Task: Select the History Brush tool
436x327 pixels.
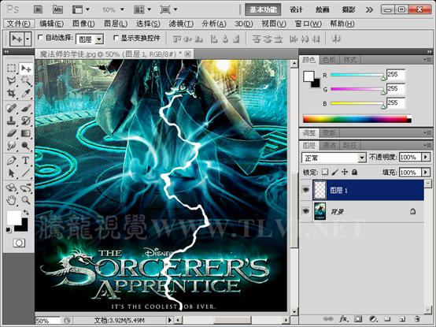Action: pyautogui.click(x=26, y=121)
